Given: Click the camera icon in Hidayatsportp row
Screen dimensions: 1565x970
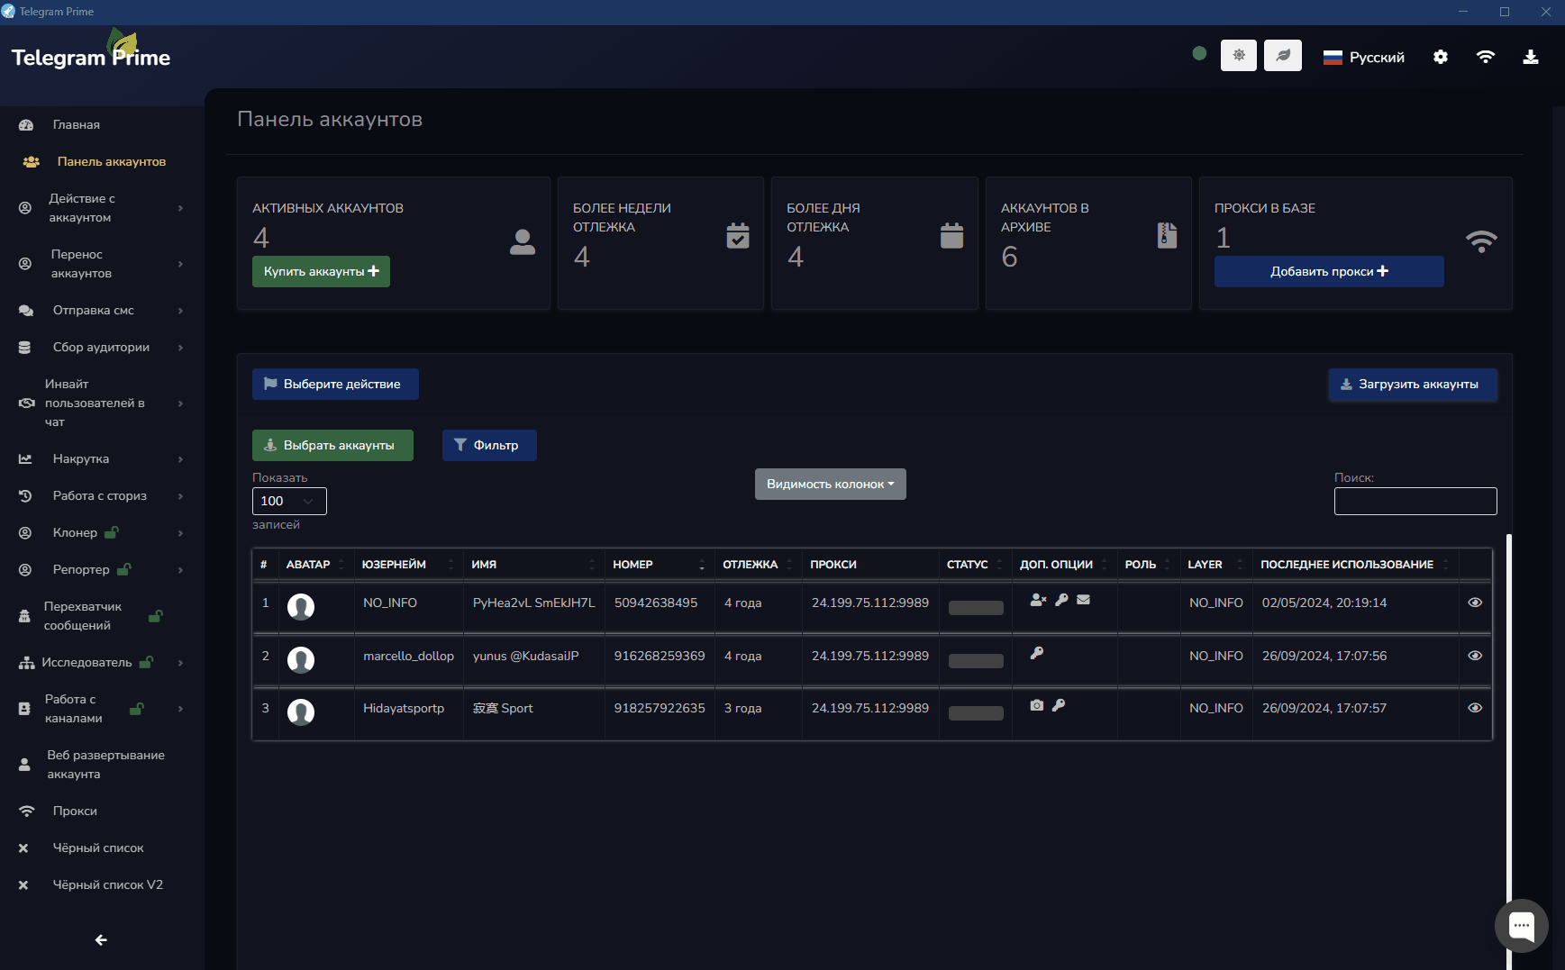Looking at the screenshot, I should pyautogui.click(x=1037, y=705).
